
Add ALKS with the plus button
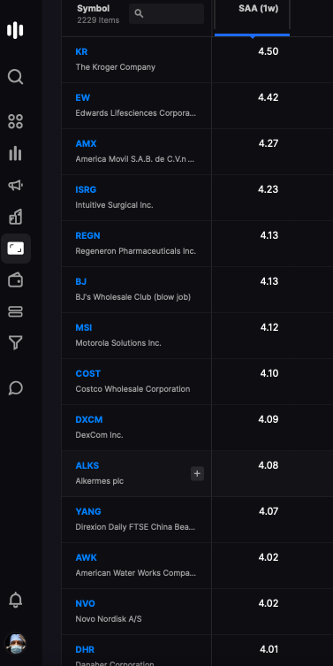[197, 473]
